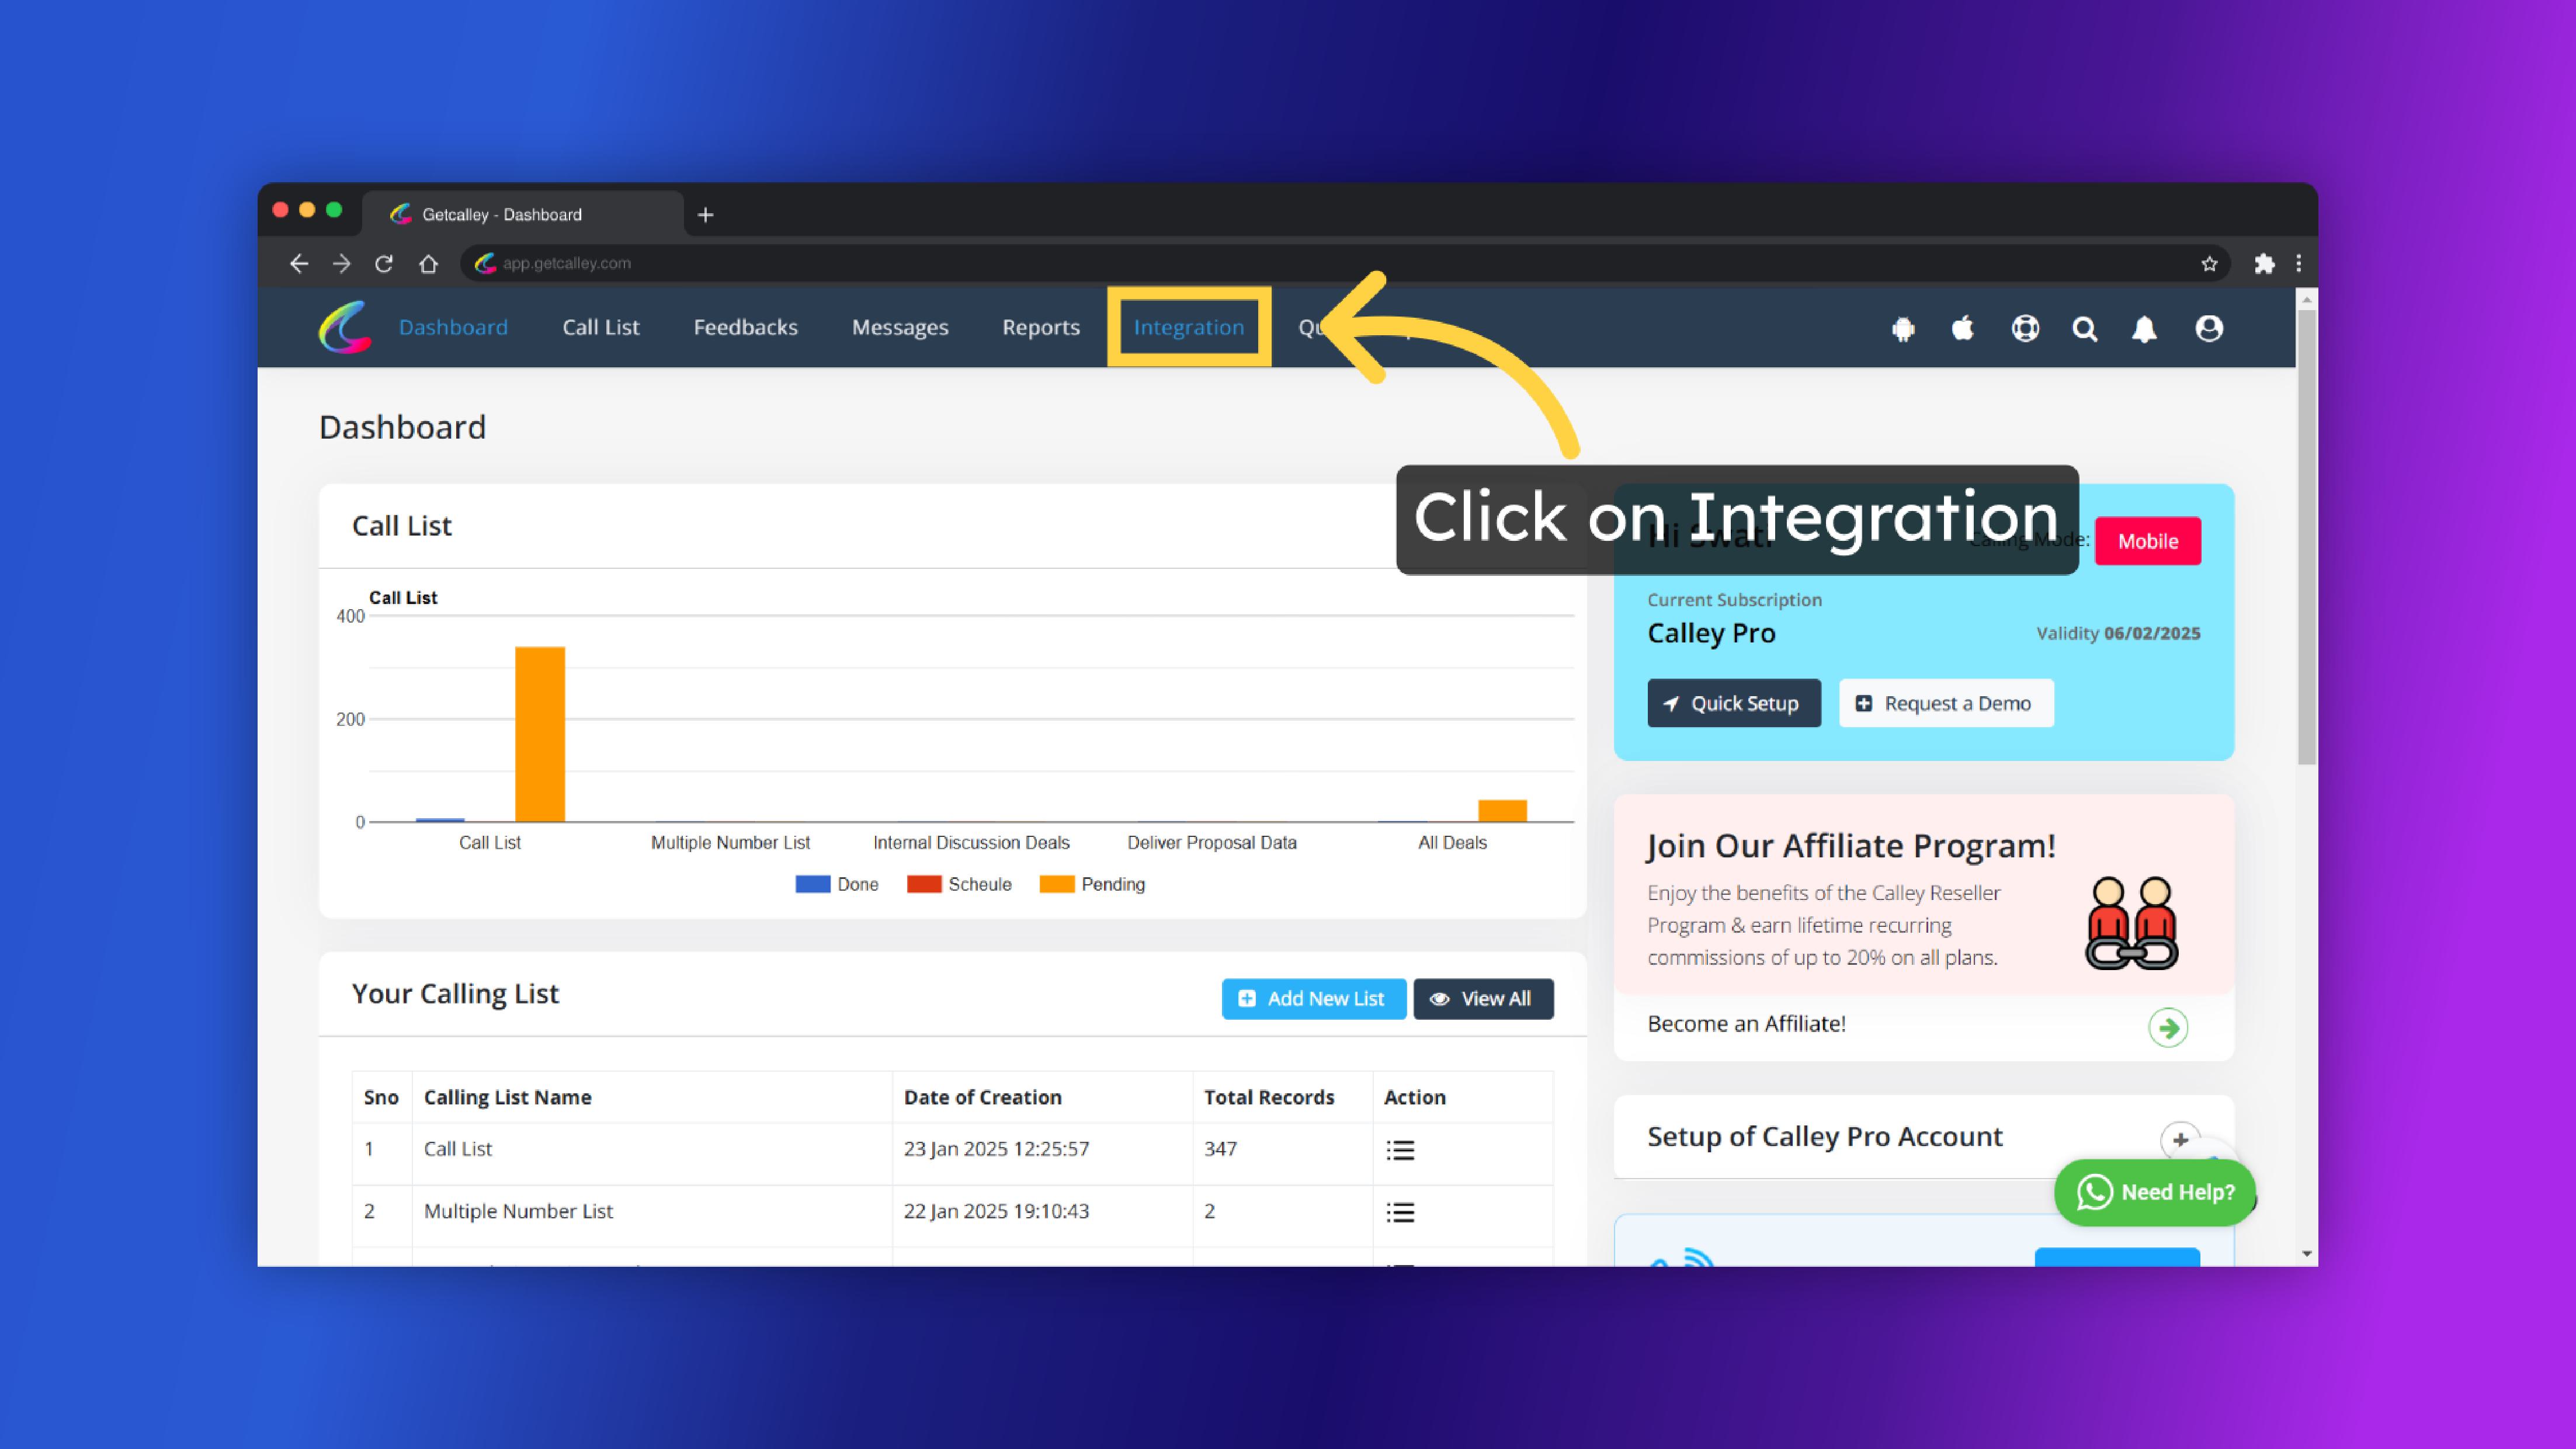
Task: Open the user profile account icon
Action: pos(2209,328)
